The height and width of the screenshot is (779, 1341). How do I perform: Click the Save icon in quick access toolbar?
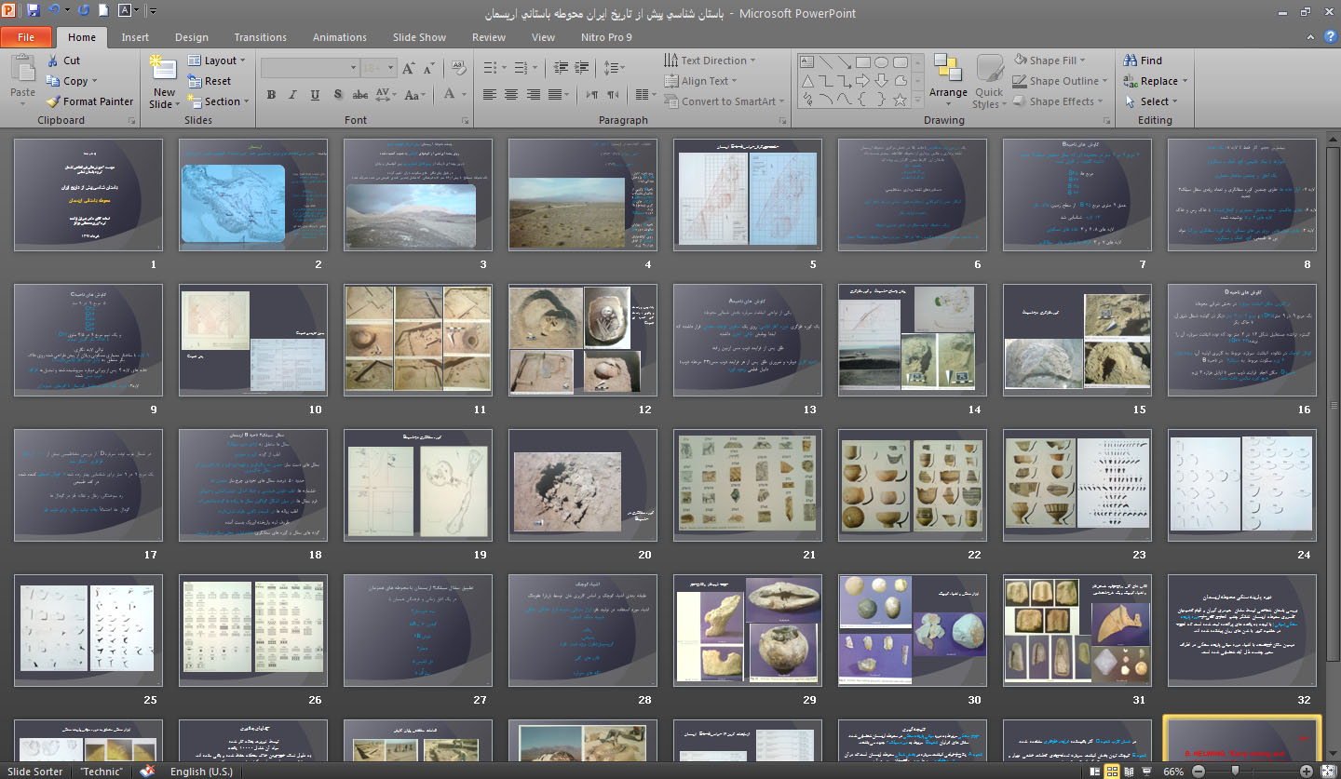34,12
